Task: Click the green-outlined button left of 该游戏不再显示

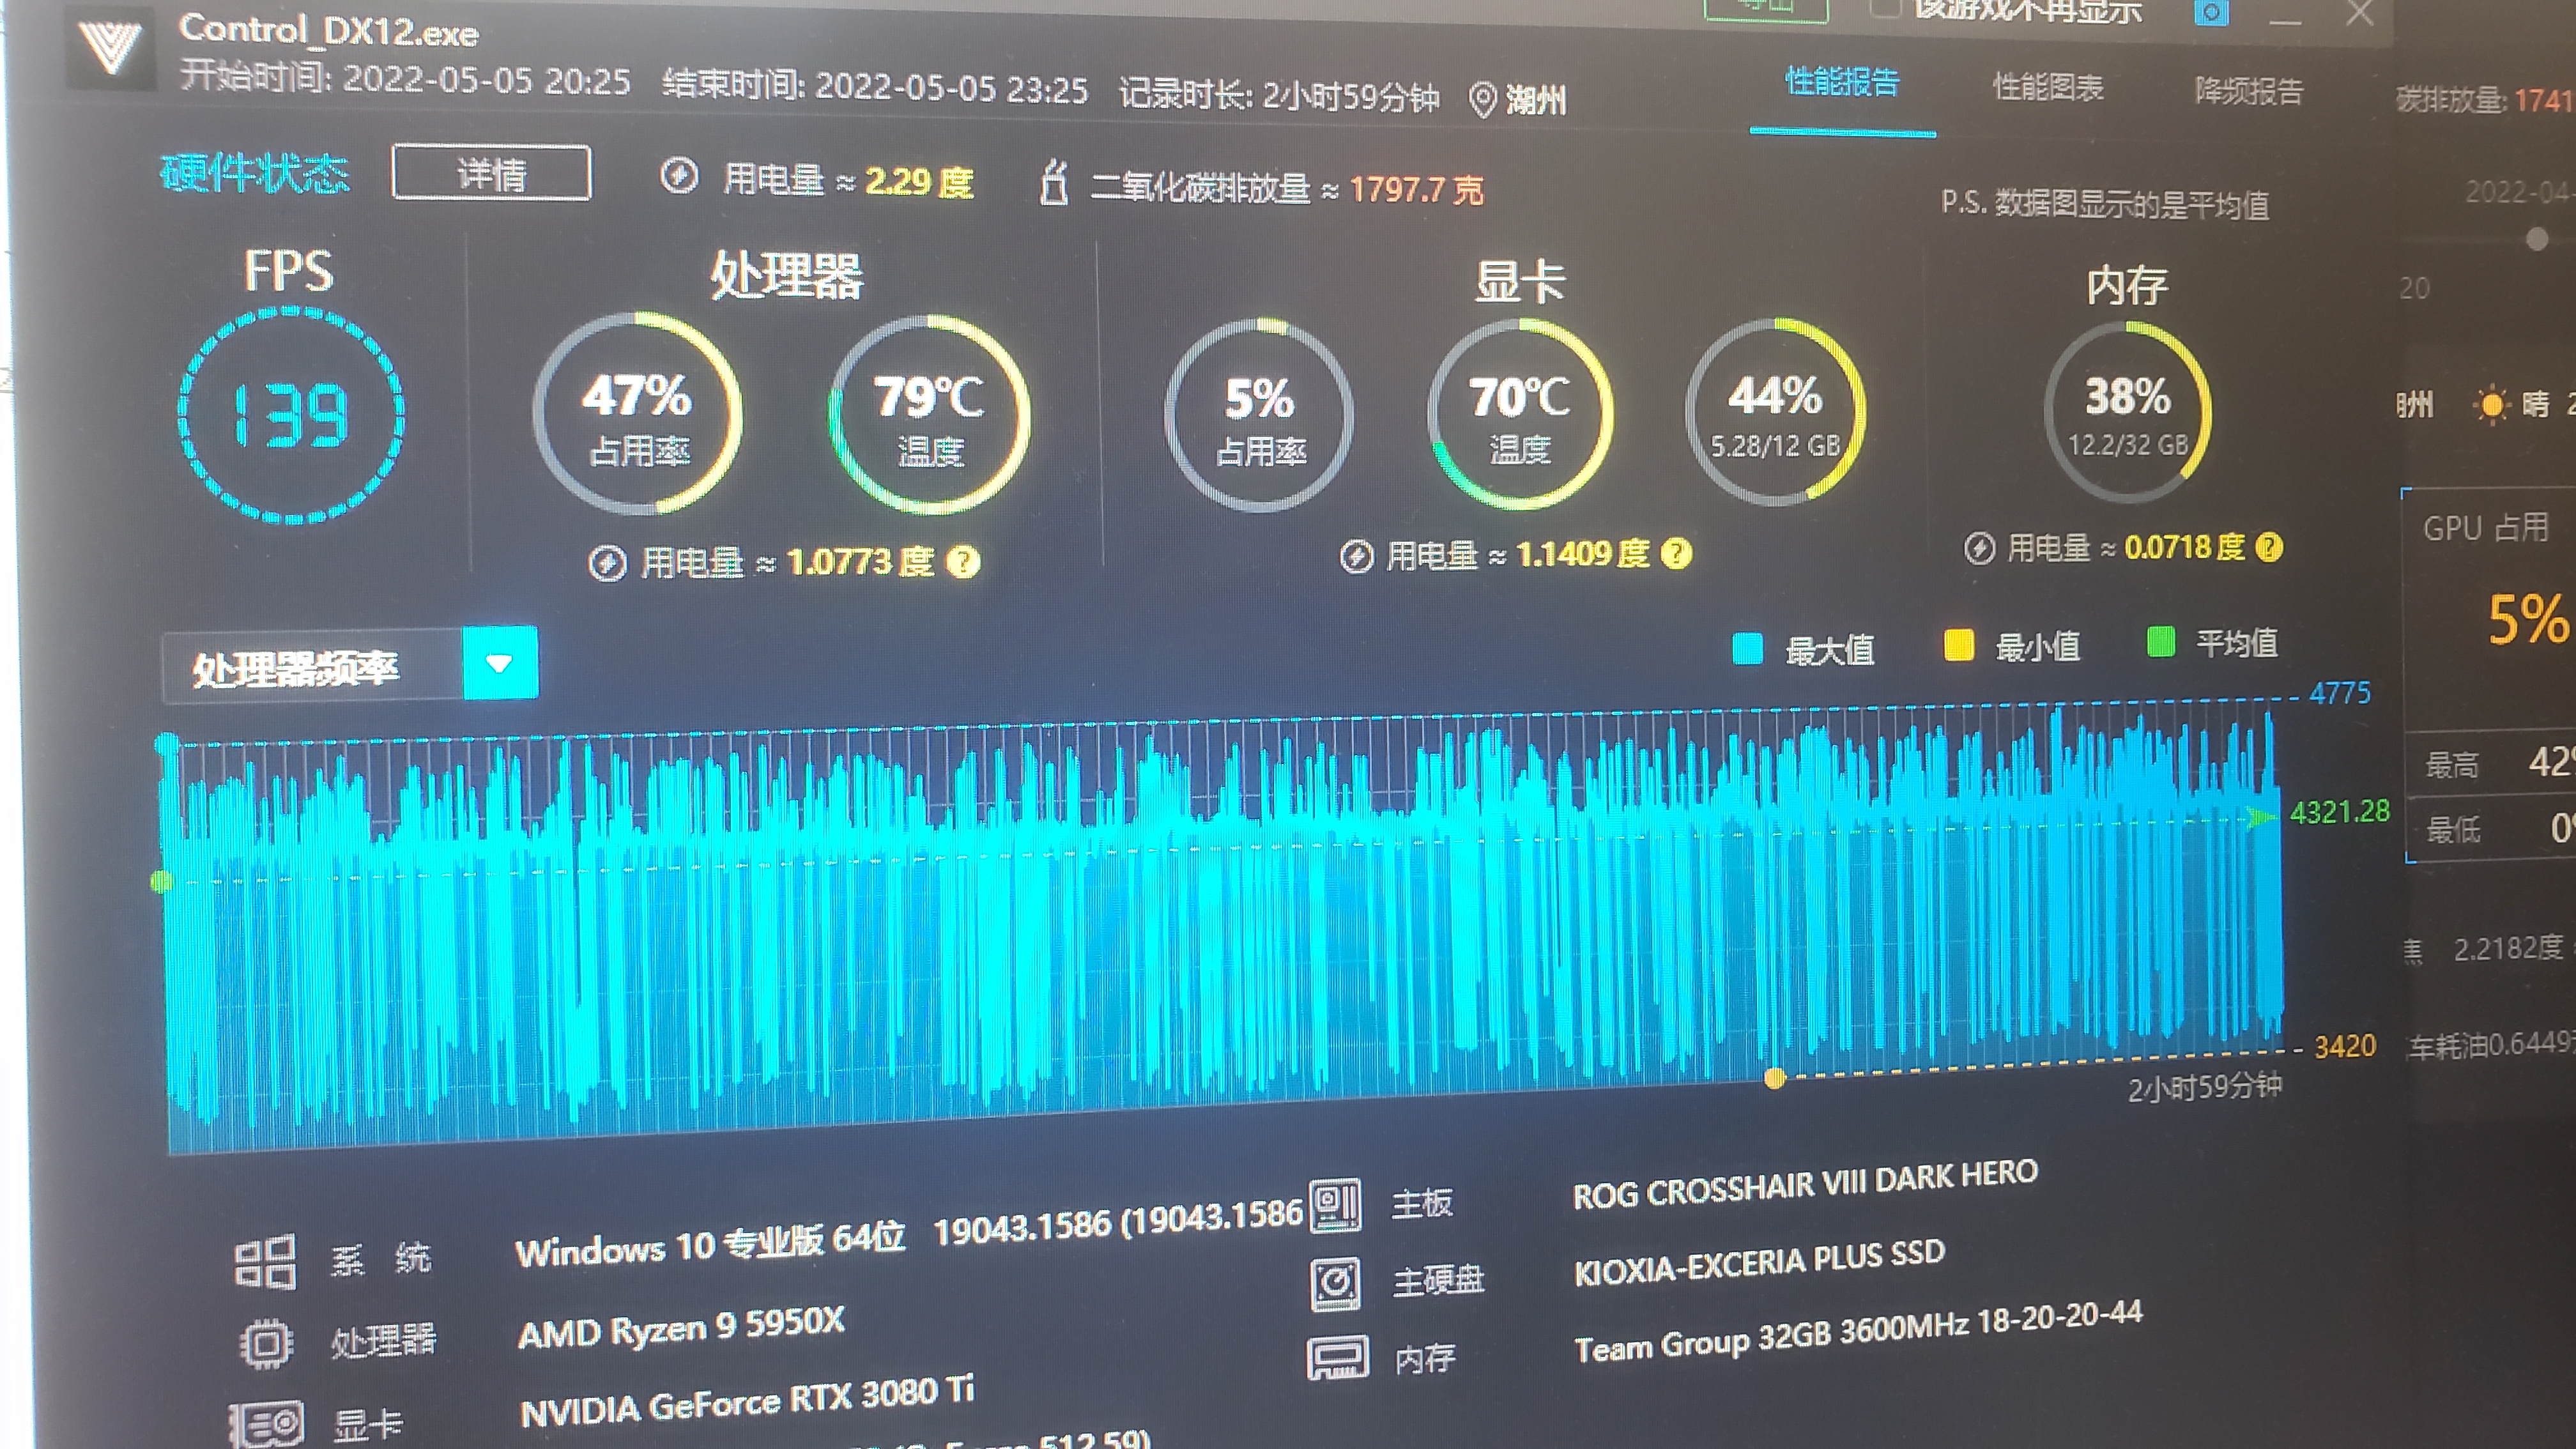Action: click(1765, 9)
